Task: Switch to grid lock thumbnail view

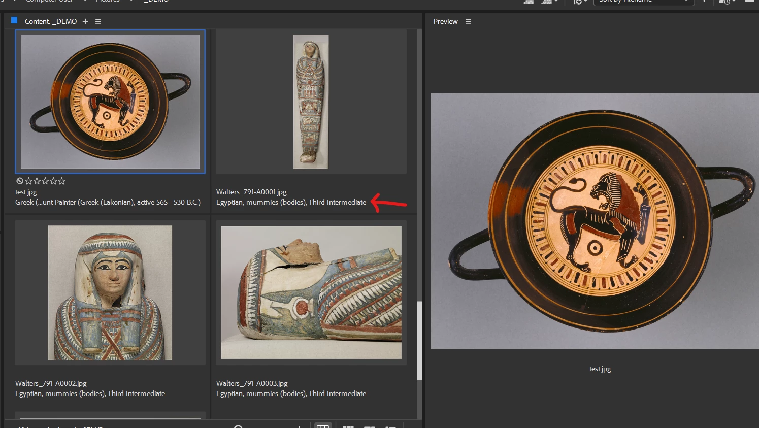Action: [323, 425]
